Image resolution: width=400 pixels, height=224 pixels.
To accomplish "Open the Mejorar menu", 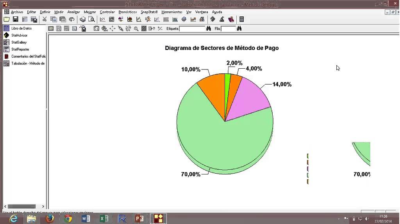I will (x=90, y=12).
